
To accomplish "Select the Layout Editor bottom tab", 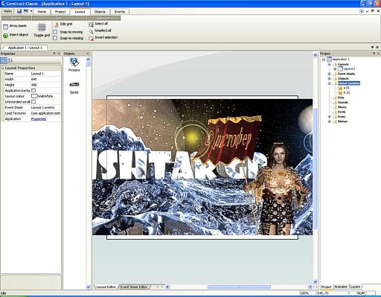I will (x=106, y=287).
